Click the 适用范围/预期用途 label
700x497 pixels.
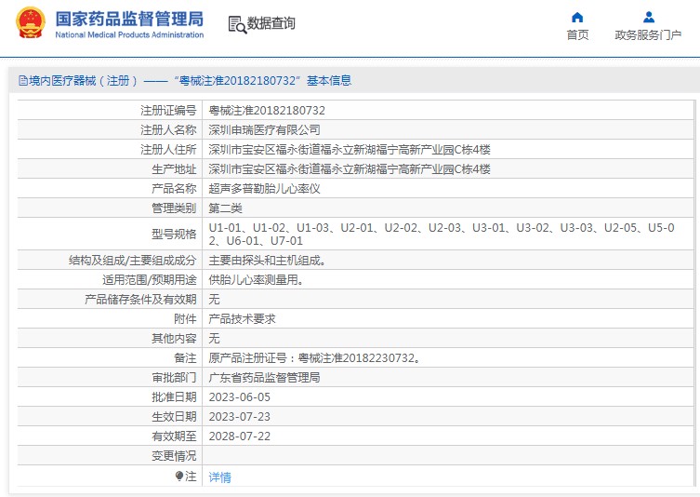coord(149,280)
